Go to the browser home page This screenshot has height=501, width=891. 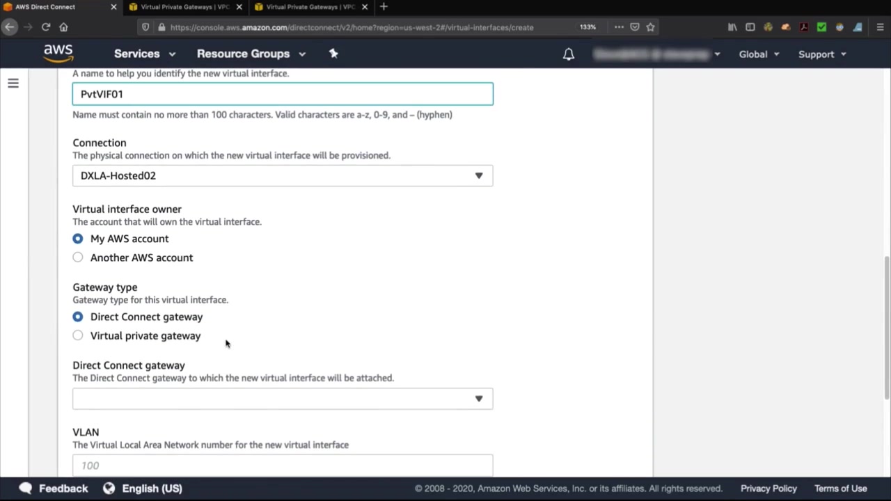(x=63, y=27)
